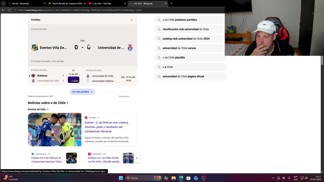The width and height of the screenshot is (324, 182).
Task: Click the AlAireLibre news card thumbnail
Action: (71, 158)
